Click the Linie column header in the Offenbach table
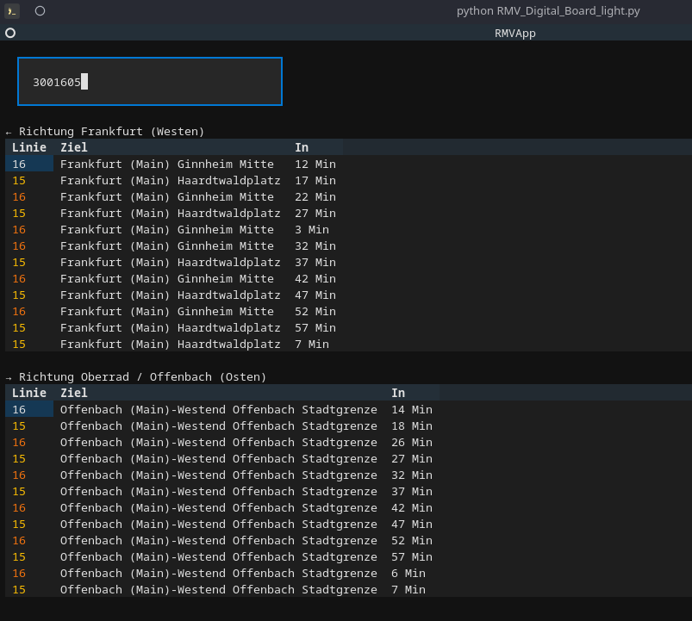Screen dimensions: 692x621 click(28, 393)
